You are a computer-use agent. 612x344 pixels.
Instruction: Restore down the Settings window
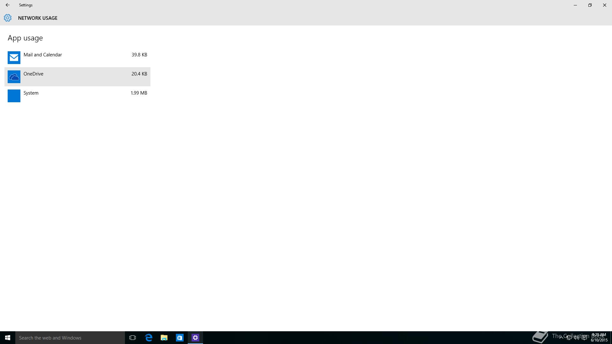click(590, 5)
